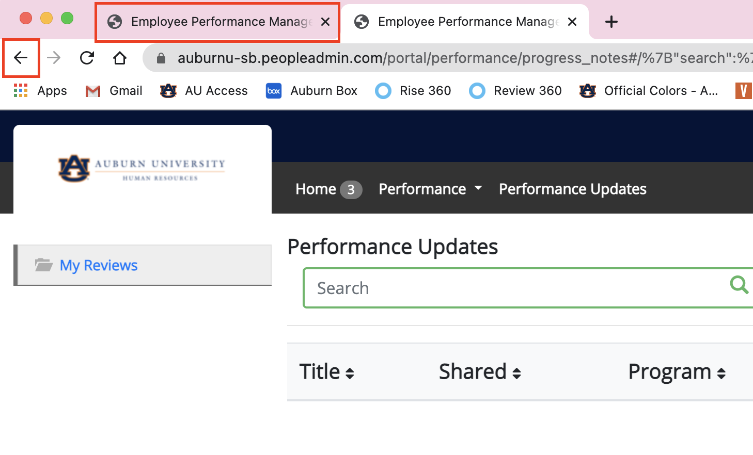The height and width of the screenshot is (455, 753).
Task: Sort the table by Program
Action: [677, 371]
